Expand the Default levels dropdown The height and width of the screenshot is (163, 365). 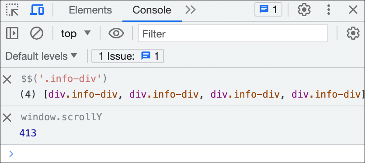coord(41,56)
